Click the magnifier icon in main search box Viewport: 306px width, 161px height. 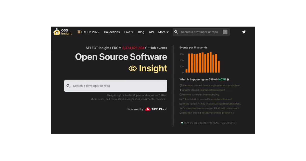(68, 86)
